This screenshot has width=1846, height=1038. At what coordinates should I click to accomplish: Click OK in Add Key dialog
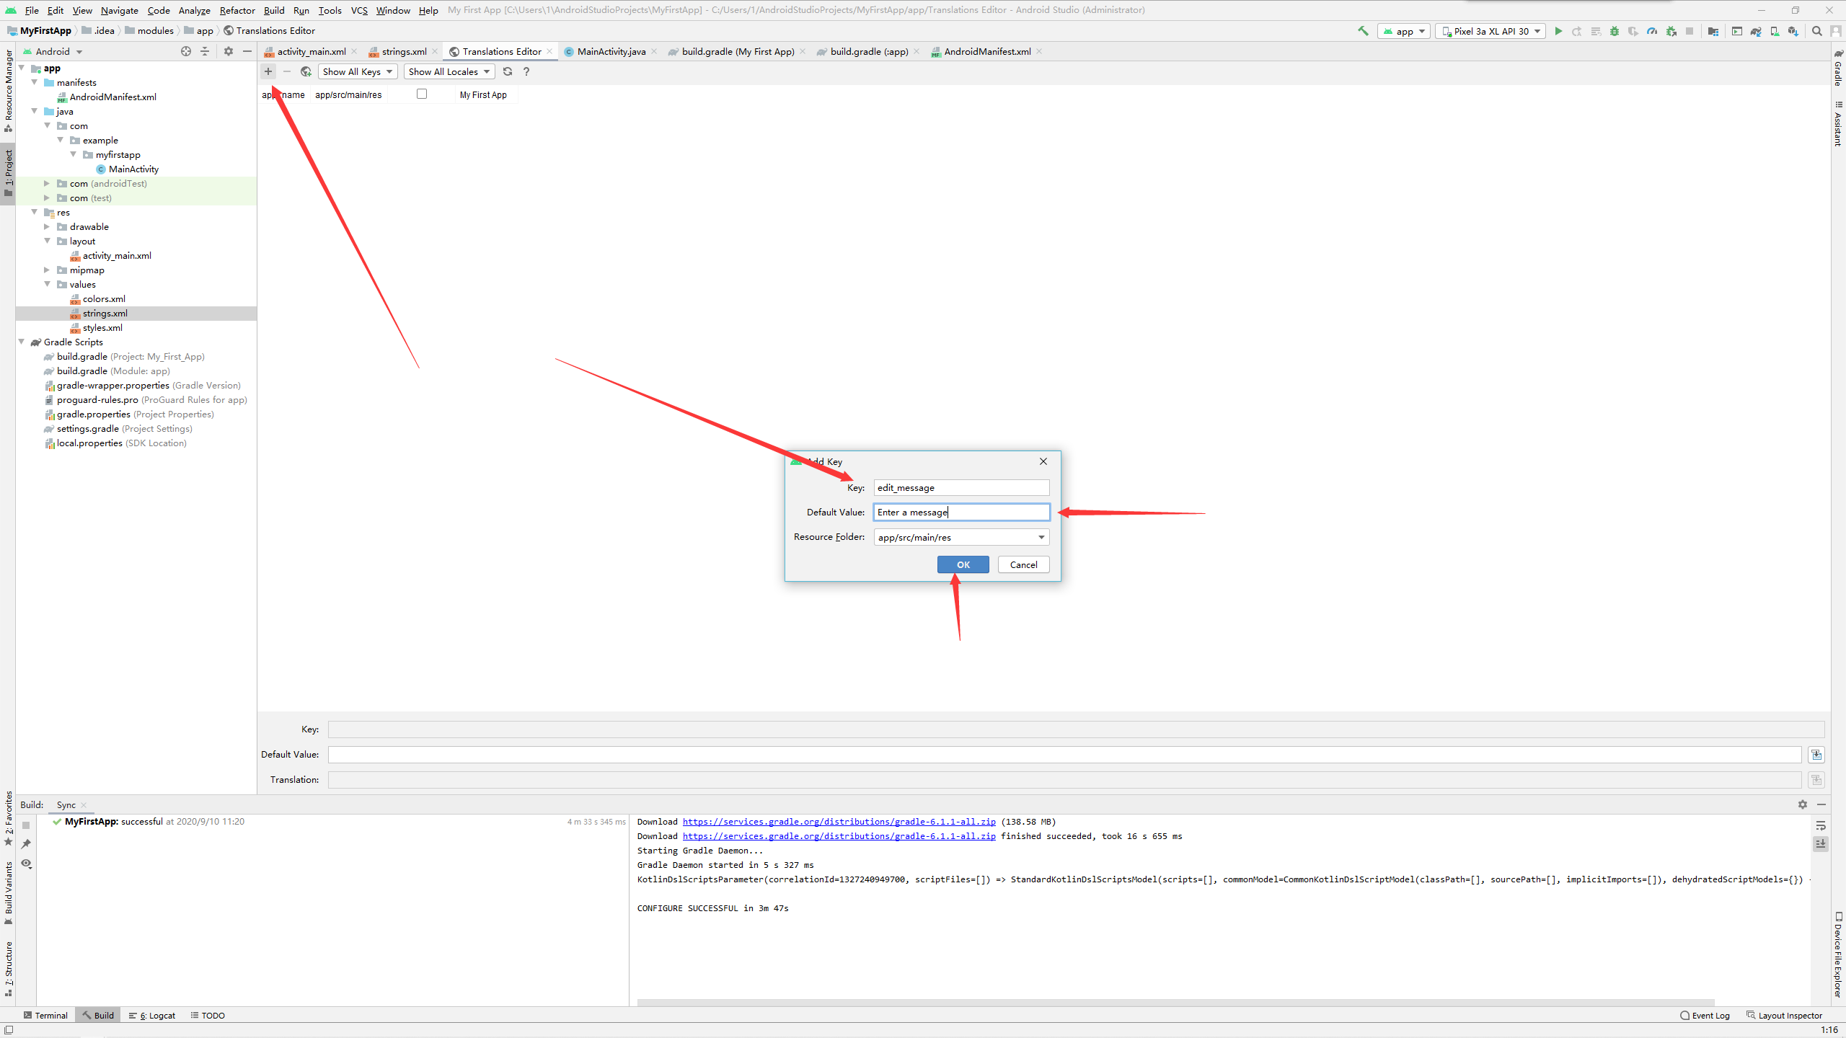click(963, 564)
